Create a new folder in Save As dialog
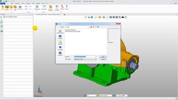Viewport: 178px width, 100px height. point(95,27)
